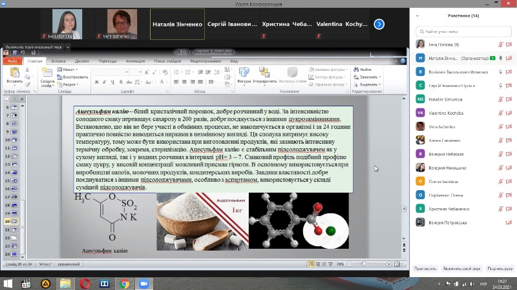
Task: Toggle camera icon for Valentina Kochyba
Action: 509,113
